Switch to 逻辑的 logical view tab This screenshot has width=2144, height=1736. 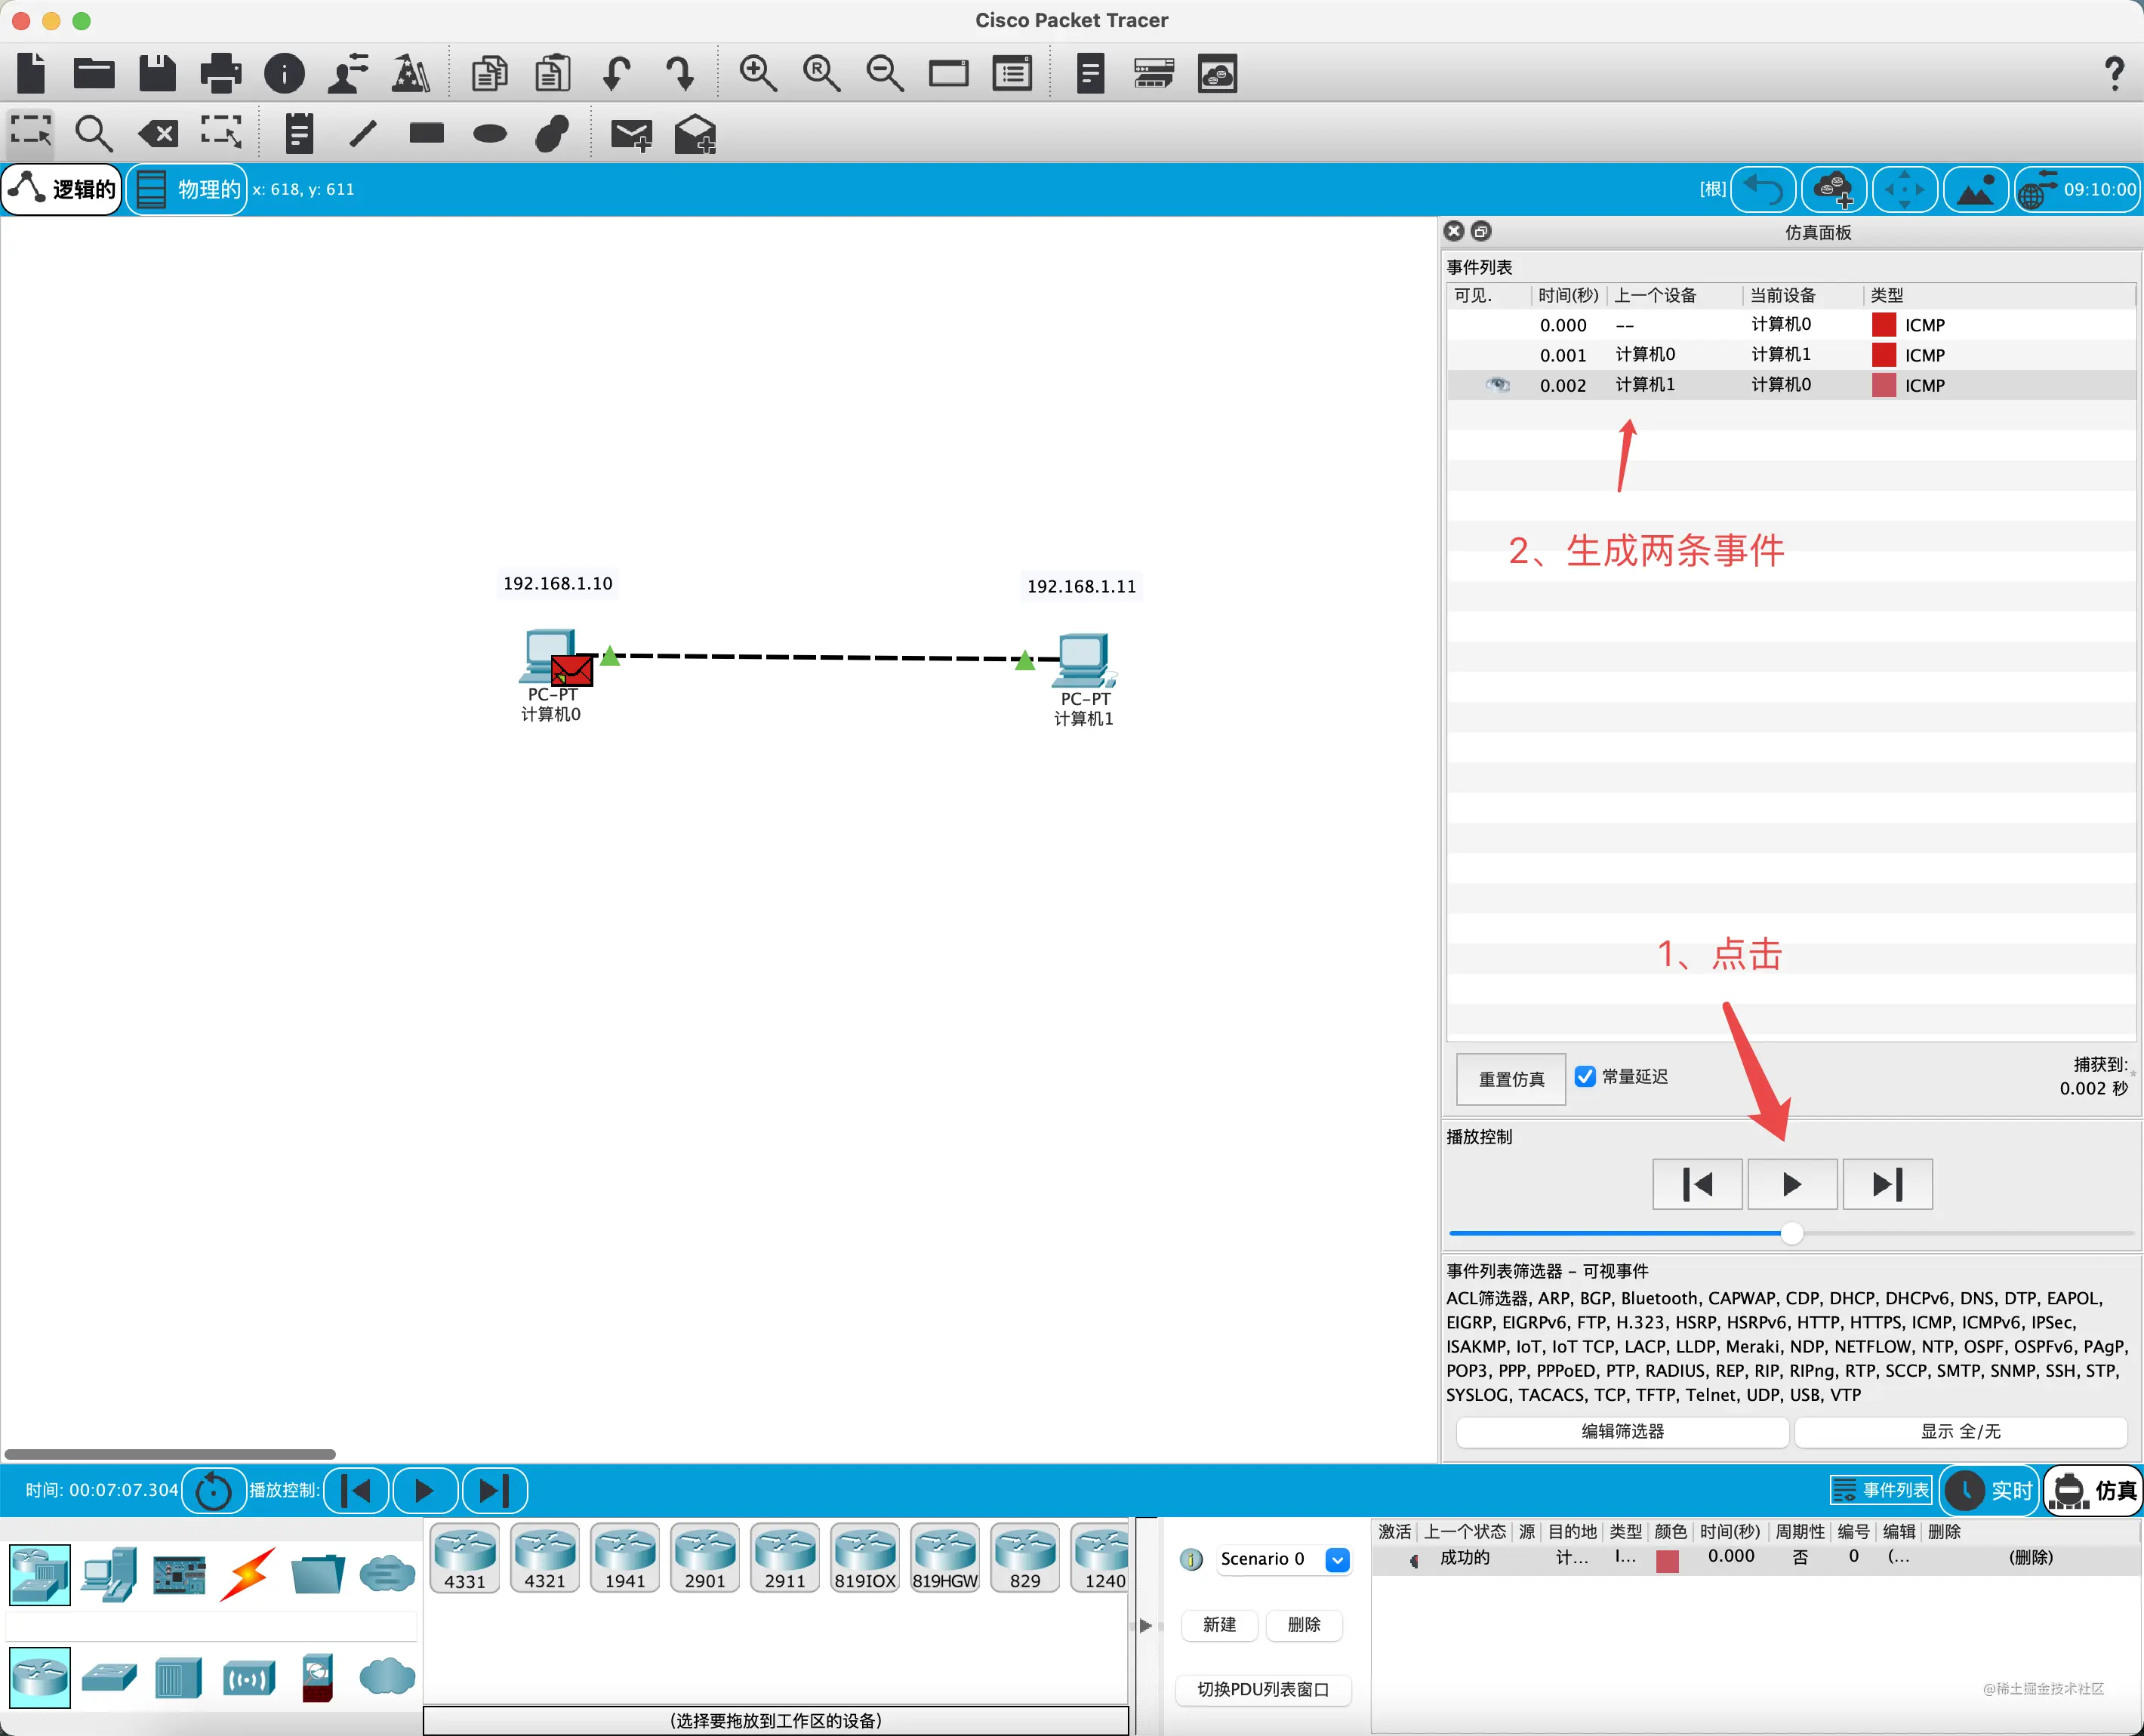[x=62, y=189]
